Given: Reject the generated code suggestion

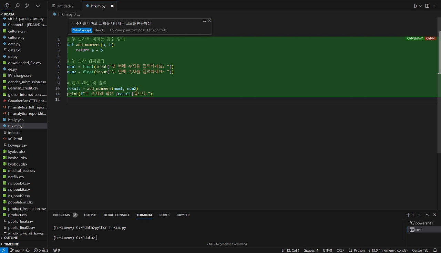Looking at the screenshot, I should (x=99, y=30).
